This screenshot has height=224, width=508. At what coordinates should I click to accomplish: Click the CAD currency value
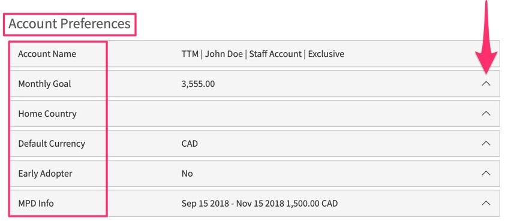coord(190,143)
